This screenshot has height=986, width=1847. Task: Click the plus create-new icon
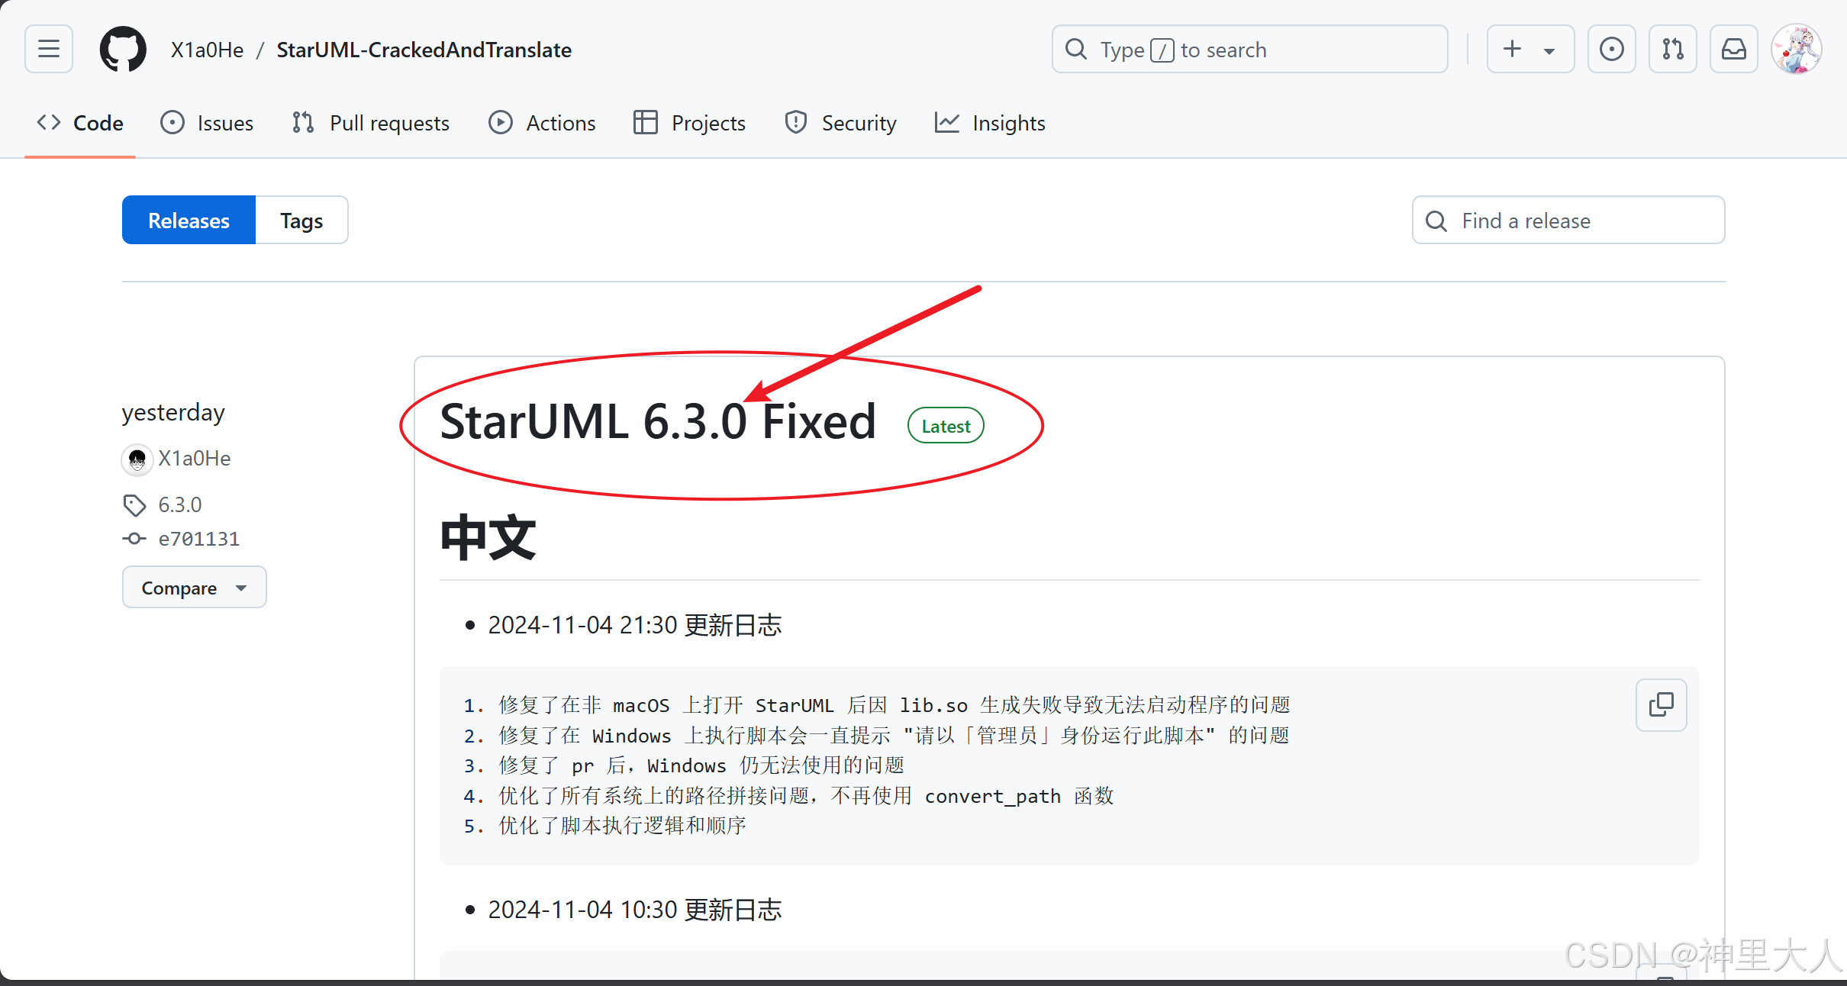[x=1512, y=50]
